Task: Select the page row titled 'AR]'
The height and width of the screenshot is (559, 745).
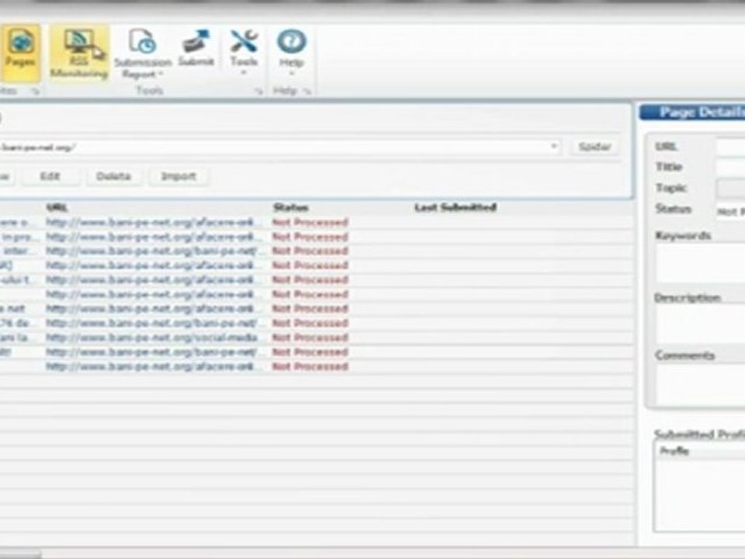Action: (316, 266)
